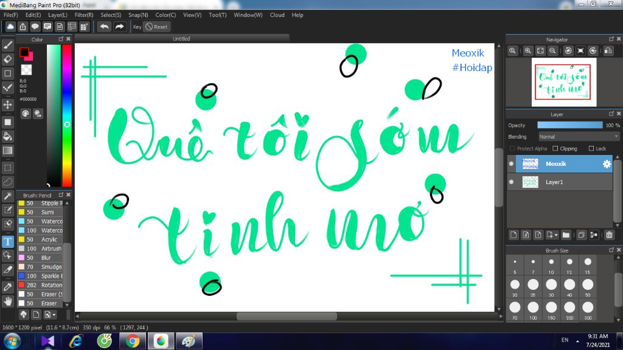Click the foreground black color swatch
The image size is (623, 350).
tap(24, 52)
